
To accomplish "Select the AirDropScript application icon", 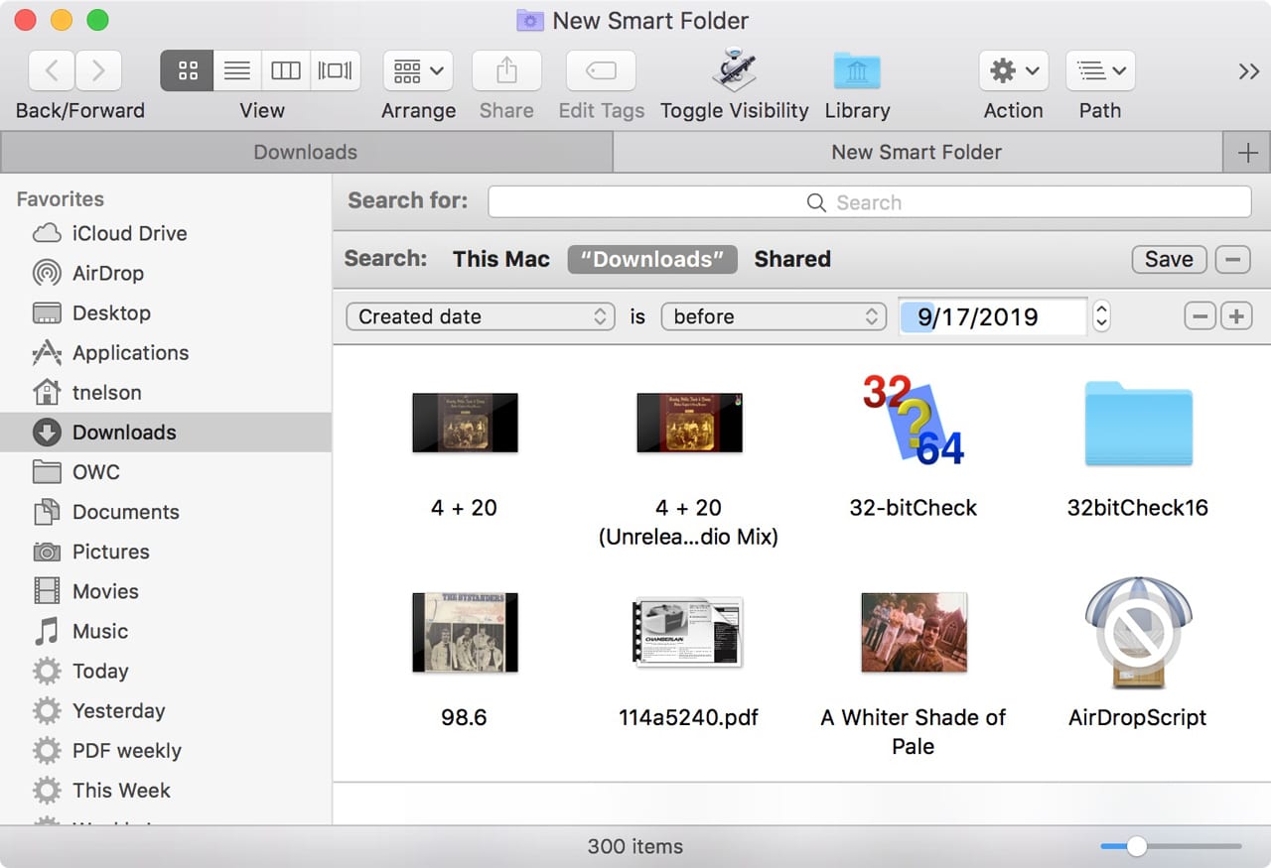I will [x=1138, y=632].
